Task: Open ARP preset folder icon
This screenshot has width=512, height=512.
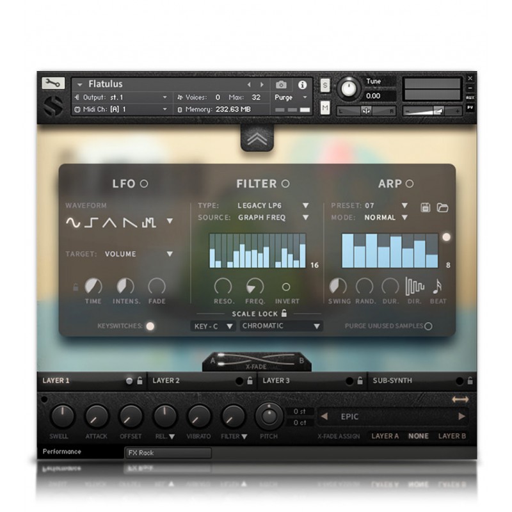Action: click(442, 207)
